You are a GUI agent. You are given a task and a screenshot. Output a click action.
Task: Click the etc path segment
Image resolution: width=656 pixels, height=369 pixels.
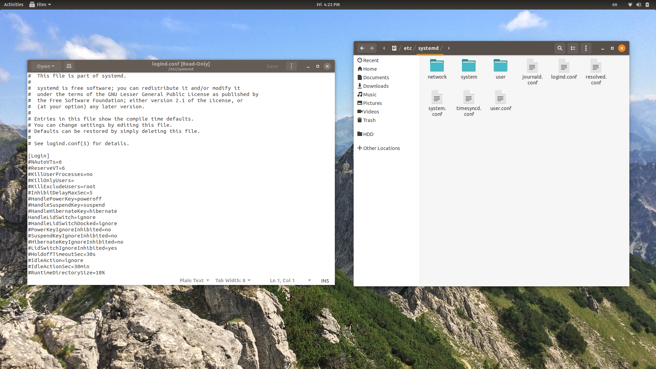point(408,48)
